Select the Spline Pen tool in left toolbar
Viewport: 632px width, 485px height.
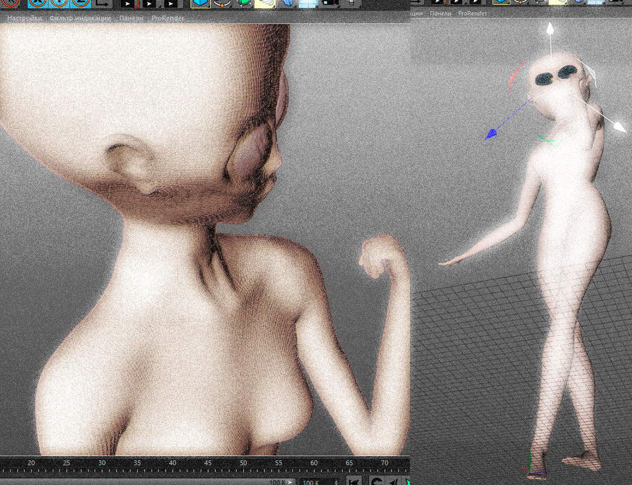click(x=223, y=3)
